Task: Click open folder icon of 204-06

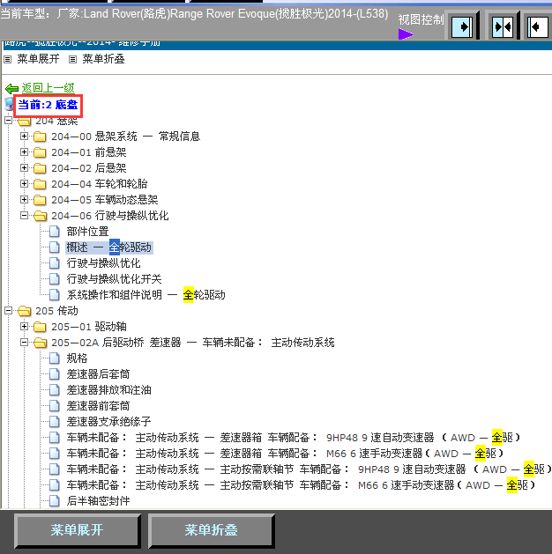Action: pyautogui.click(x=40, y=216)
